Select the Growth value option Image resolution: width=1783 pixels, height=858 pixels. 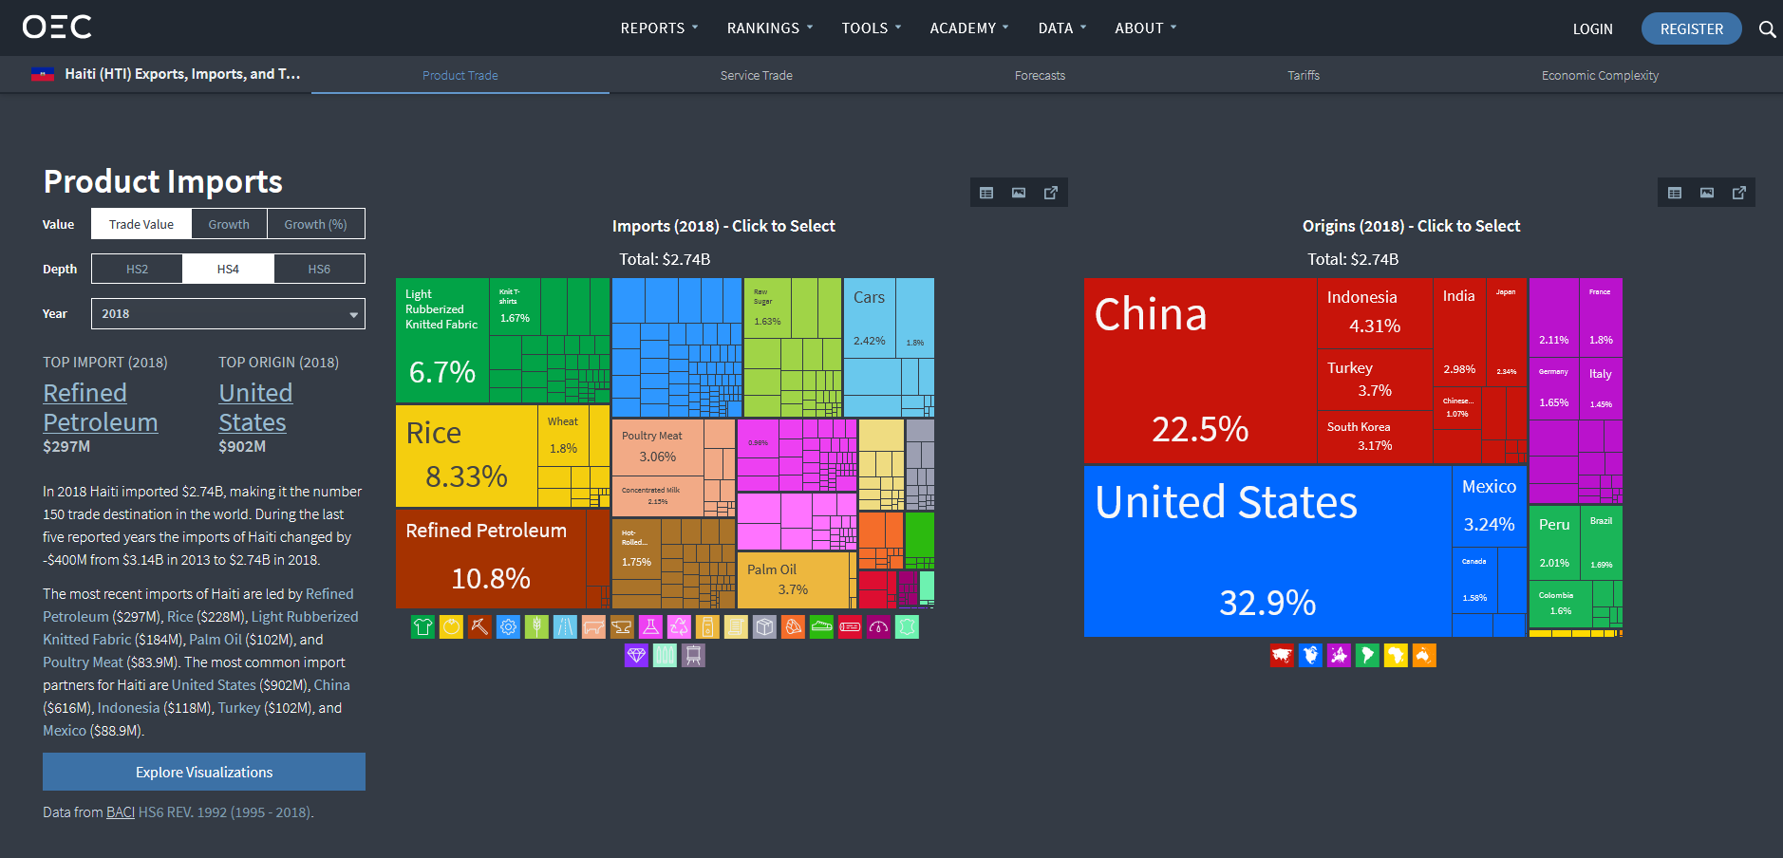229,225
